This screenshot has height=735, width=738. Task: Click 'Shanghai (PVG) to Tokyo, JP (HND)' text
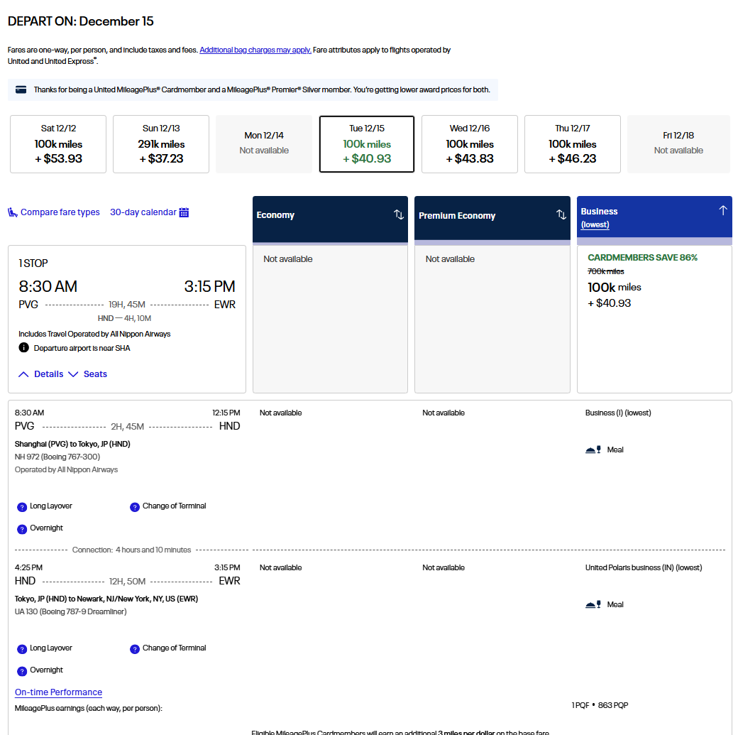coord(72,444)
